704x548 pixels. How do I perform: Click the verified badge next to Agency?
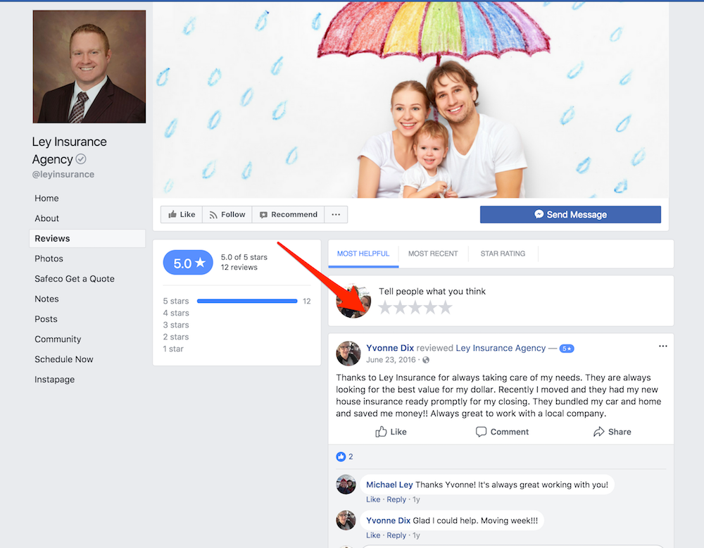coord(81,159)
